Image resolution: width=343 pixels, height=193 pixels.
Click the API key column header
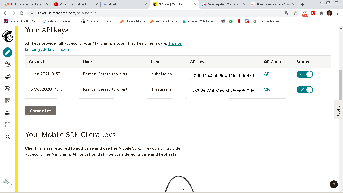coord(197,62)
